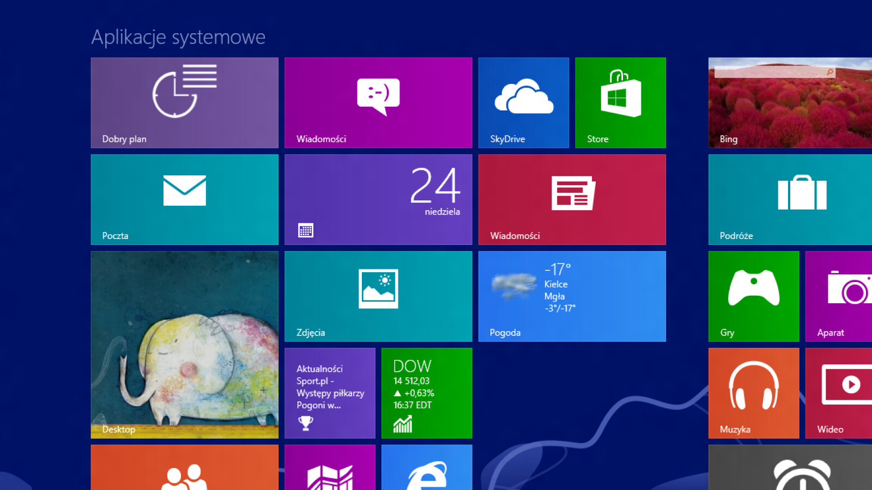This screenshot has height=490, width=872.
Task: Open the Windows Store tile
Action: tap(620, 102)
